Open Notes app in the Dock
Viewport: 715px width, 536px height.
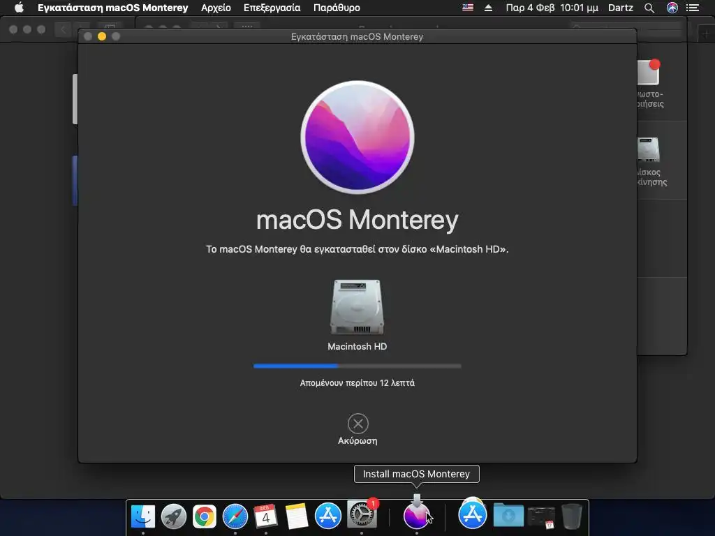[x=297, y=516]
